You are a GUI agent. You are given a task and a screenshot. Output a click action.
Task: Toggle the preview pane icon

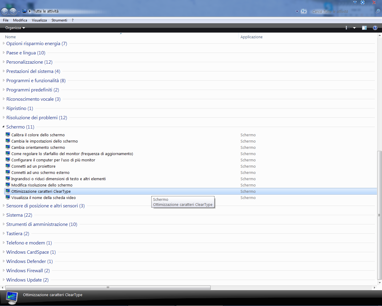tap(364, 28)
